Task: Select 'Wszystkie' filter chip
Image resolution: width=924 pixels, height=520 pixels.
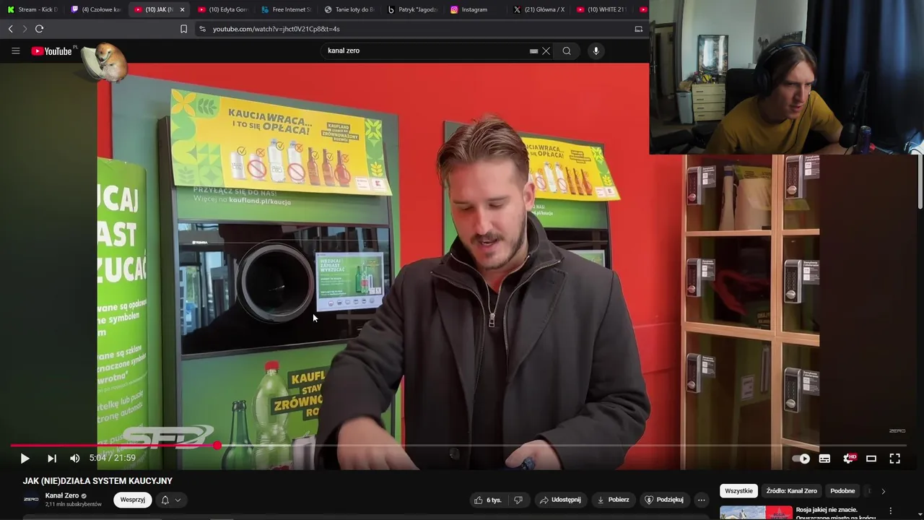Action: 738,491
